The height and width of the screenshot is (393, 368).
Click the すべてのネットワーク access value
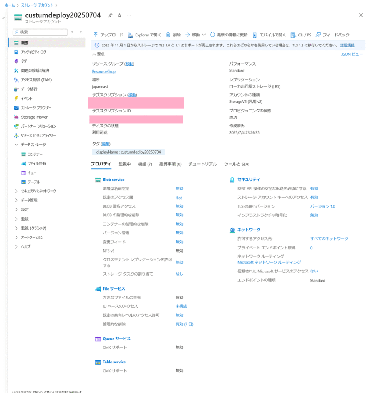[x=329, y=239]
